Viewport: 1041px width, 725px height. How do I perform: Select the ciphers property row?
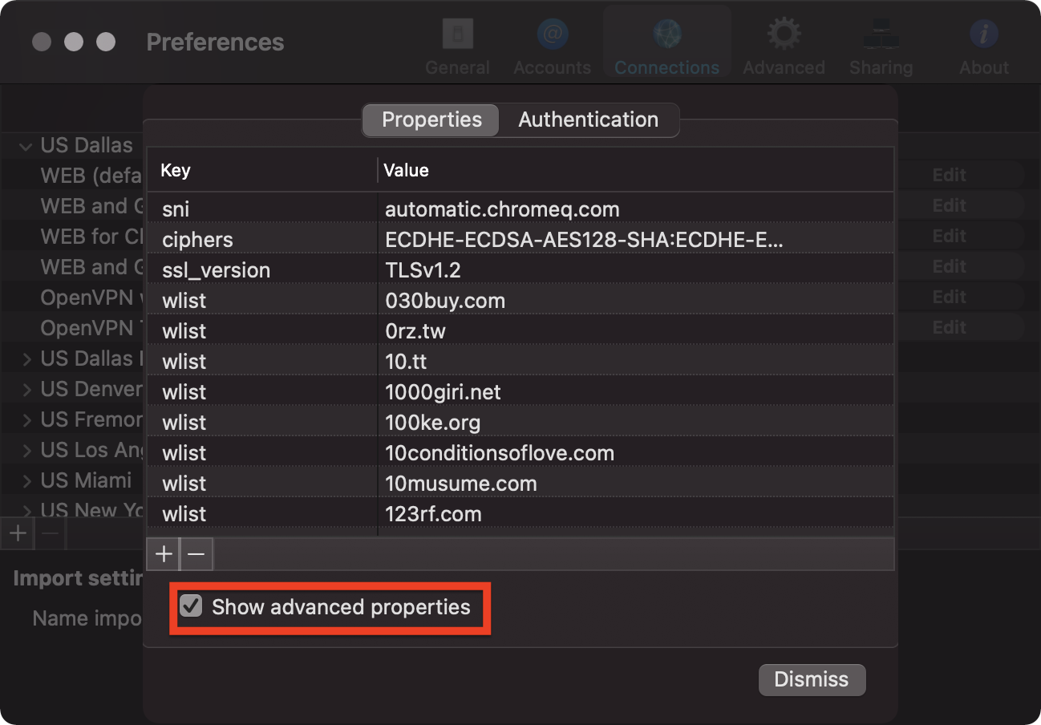pyautogui.click(x=520, y=240)
